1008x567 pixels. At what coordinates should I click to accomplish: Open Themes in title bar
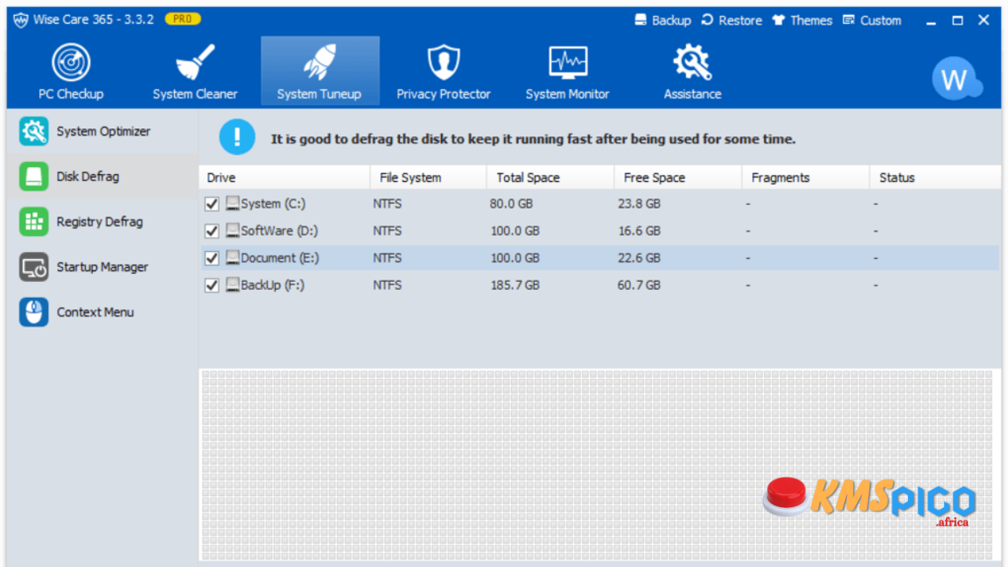[x=802, y=20]
